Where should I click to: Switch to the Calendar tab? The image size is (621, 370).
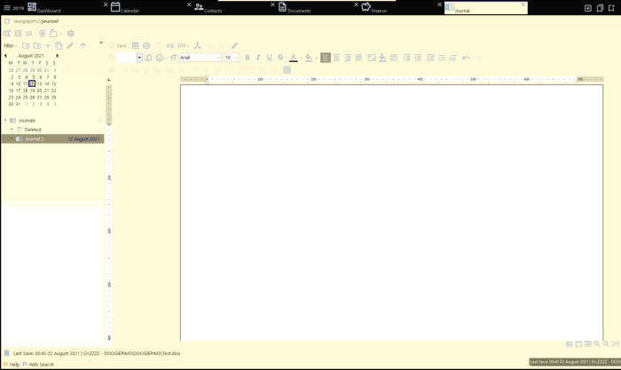tap(130, 10)
